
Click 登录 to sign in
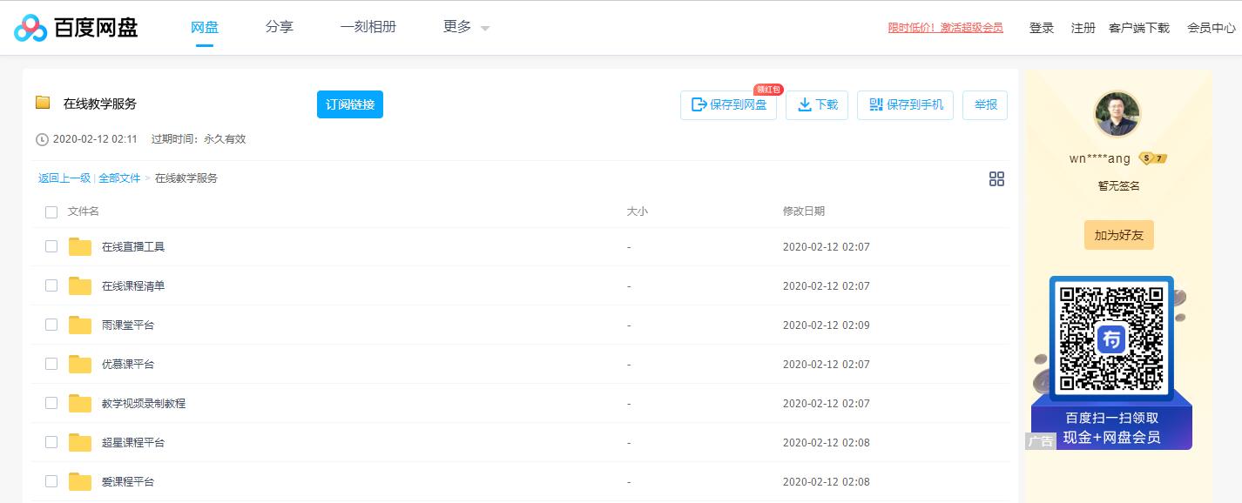(x=1042, y=28)
